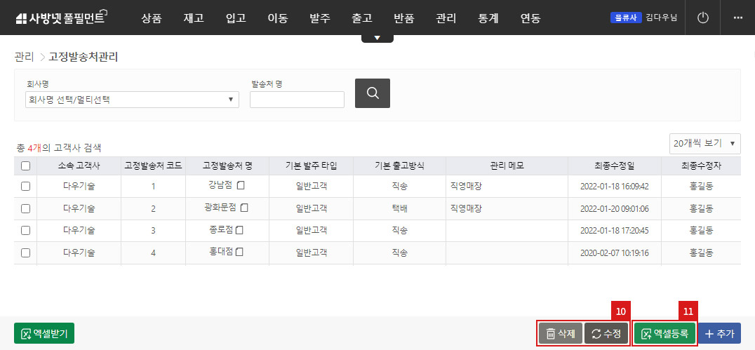This screenshot has height=350, width=755.
Task: Click the 소속 고객사 column header
Action: 79,166
